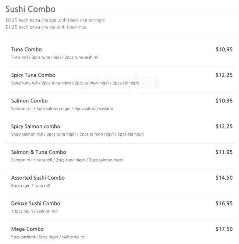Choose the Mega Combo item name
This screenshot has height=244, width=239.
pos(27,229)
